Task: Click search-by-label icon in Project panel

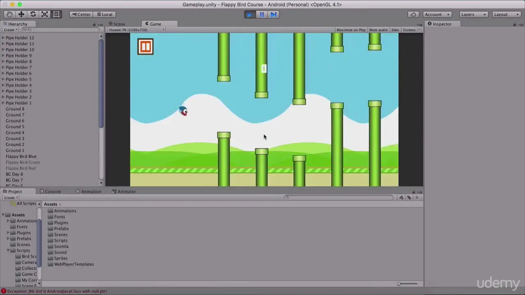Action: (x=409, y=197)
